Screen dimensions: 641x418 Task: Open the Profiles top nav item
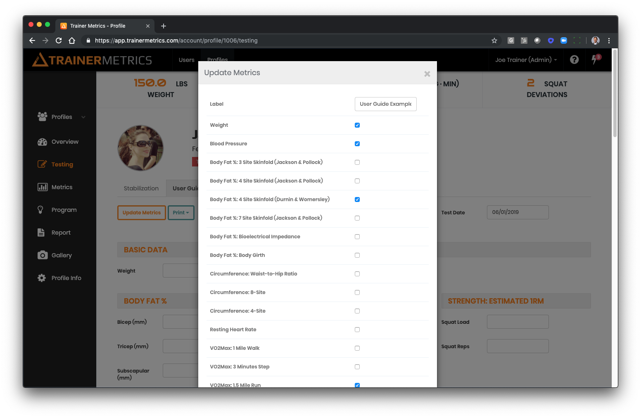click(x=218, y=59)
